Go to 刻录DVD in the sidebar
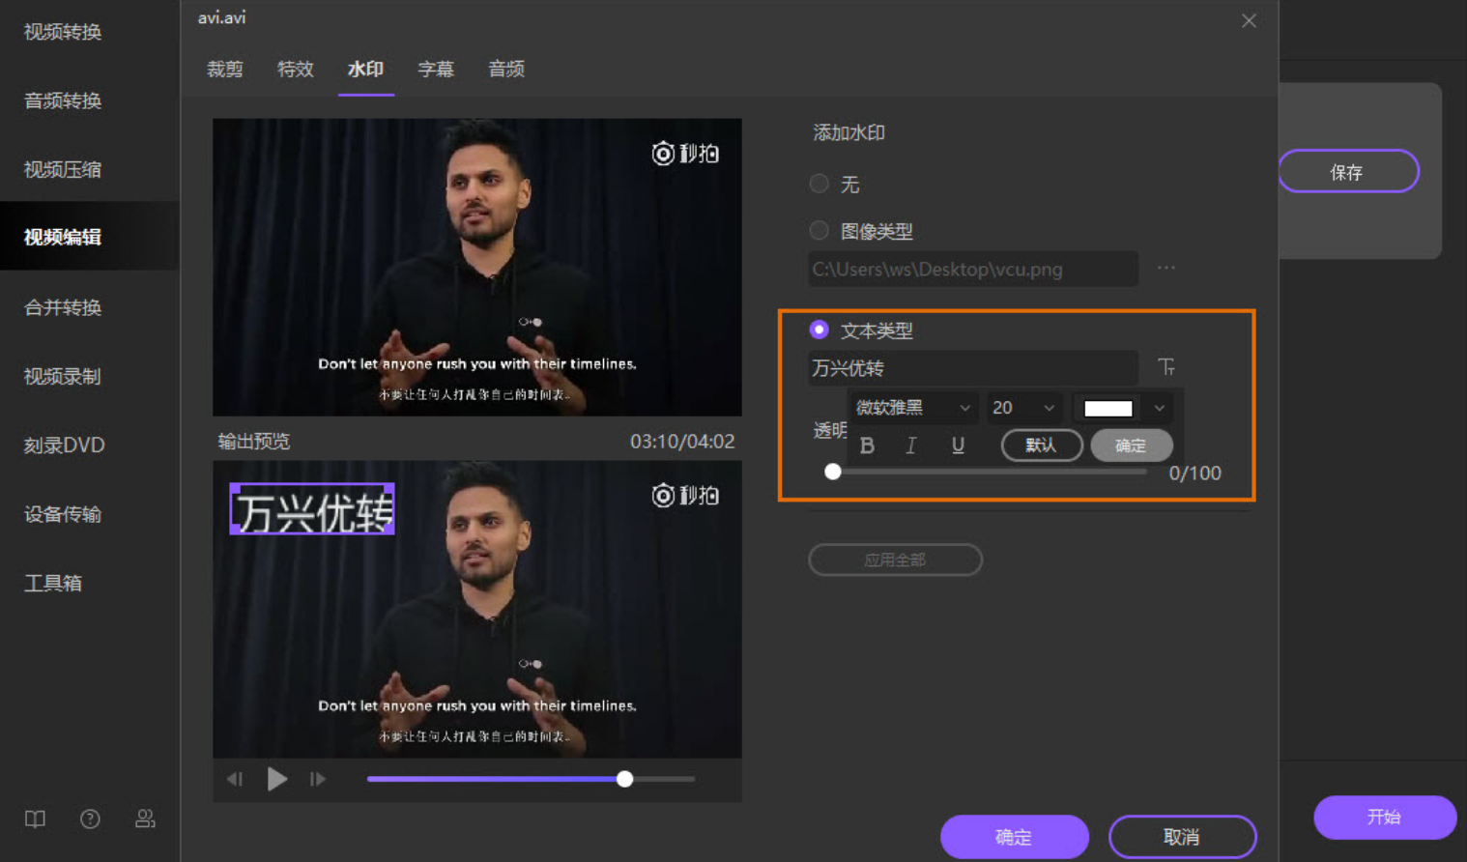This screenshot has height=862, width=1467. pos(65,445)
